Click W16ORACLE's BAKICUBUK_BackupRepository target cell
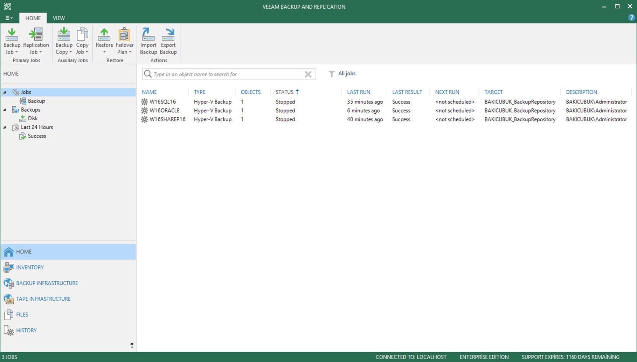637x362 pixels. 520,111
